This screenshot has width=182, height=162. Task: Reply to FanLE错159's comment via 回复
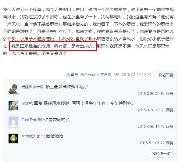pos(170,127)
